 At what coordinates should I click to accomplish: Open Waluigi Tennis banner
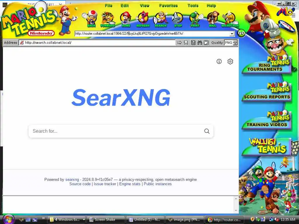(267, 147)
